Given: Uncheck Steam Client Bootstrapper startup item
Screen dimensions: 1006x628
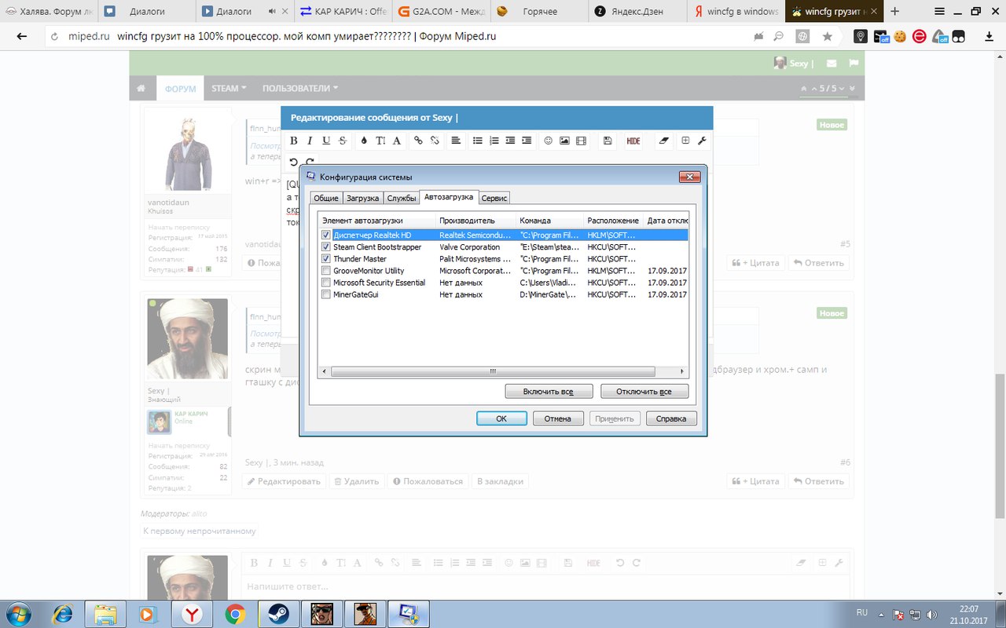Looking at the screenshot, I should [326, 246].
